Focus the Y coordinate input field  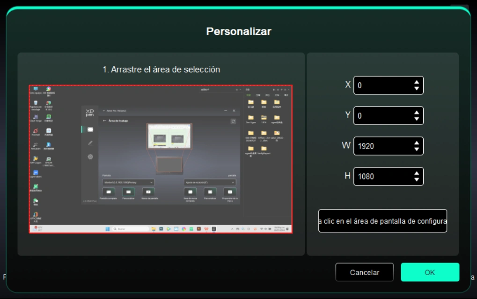(382, 116)
